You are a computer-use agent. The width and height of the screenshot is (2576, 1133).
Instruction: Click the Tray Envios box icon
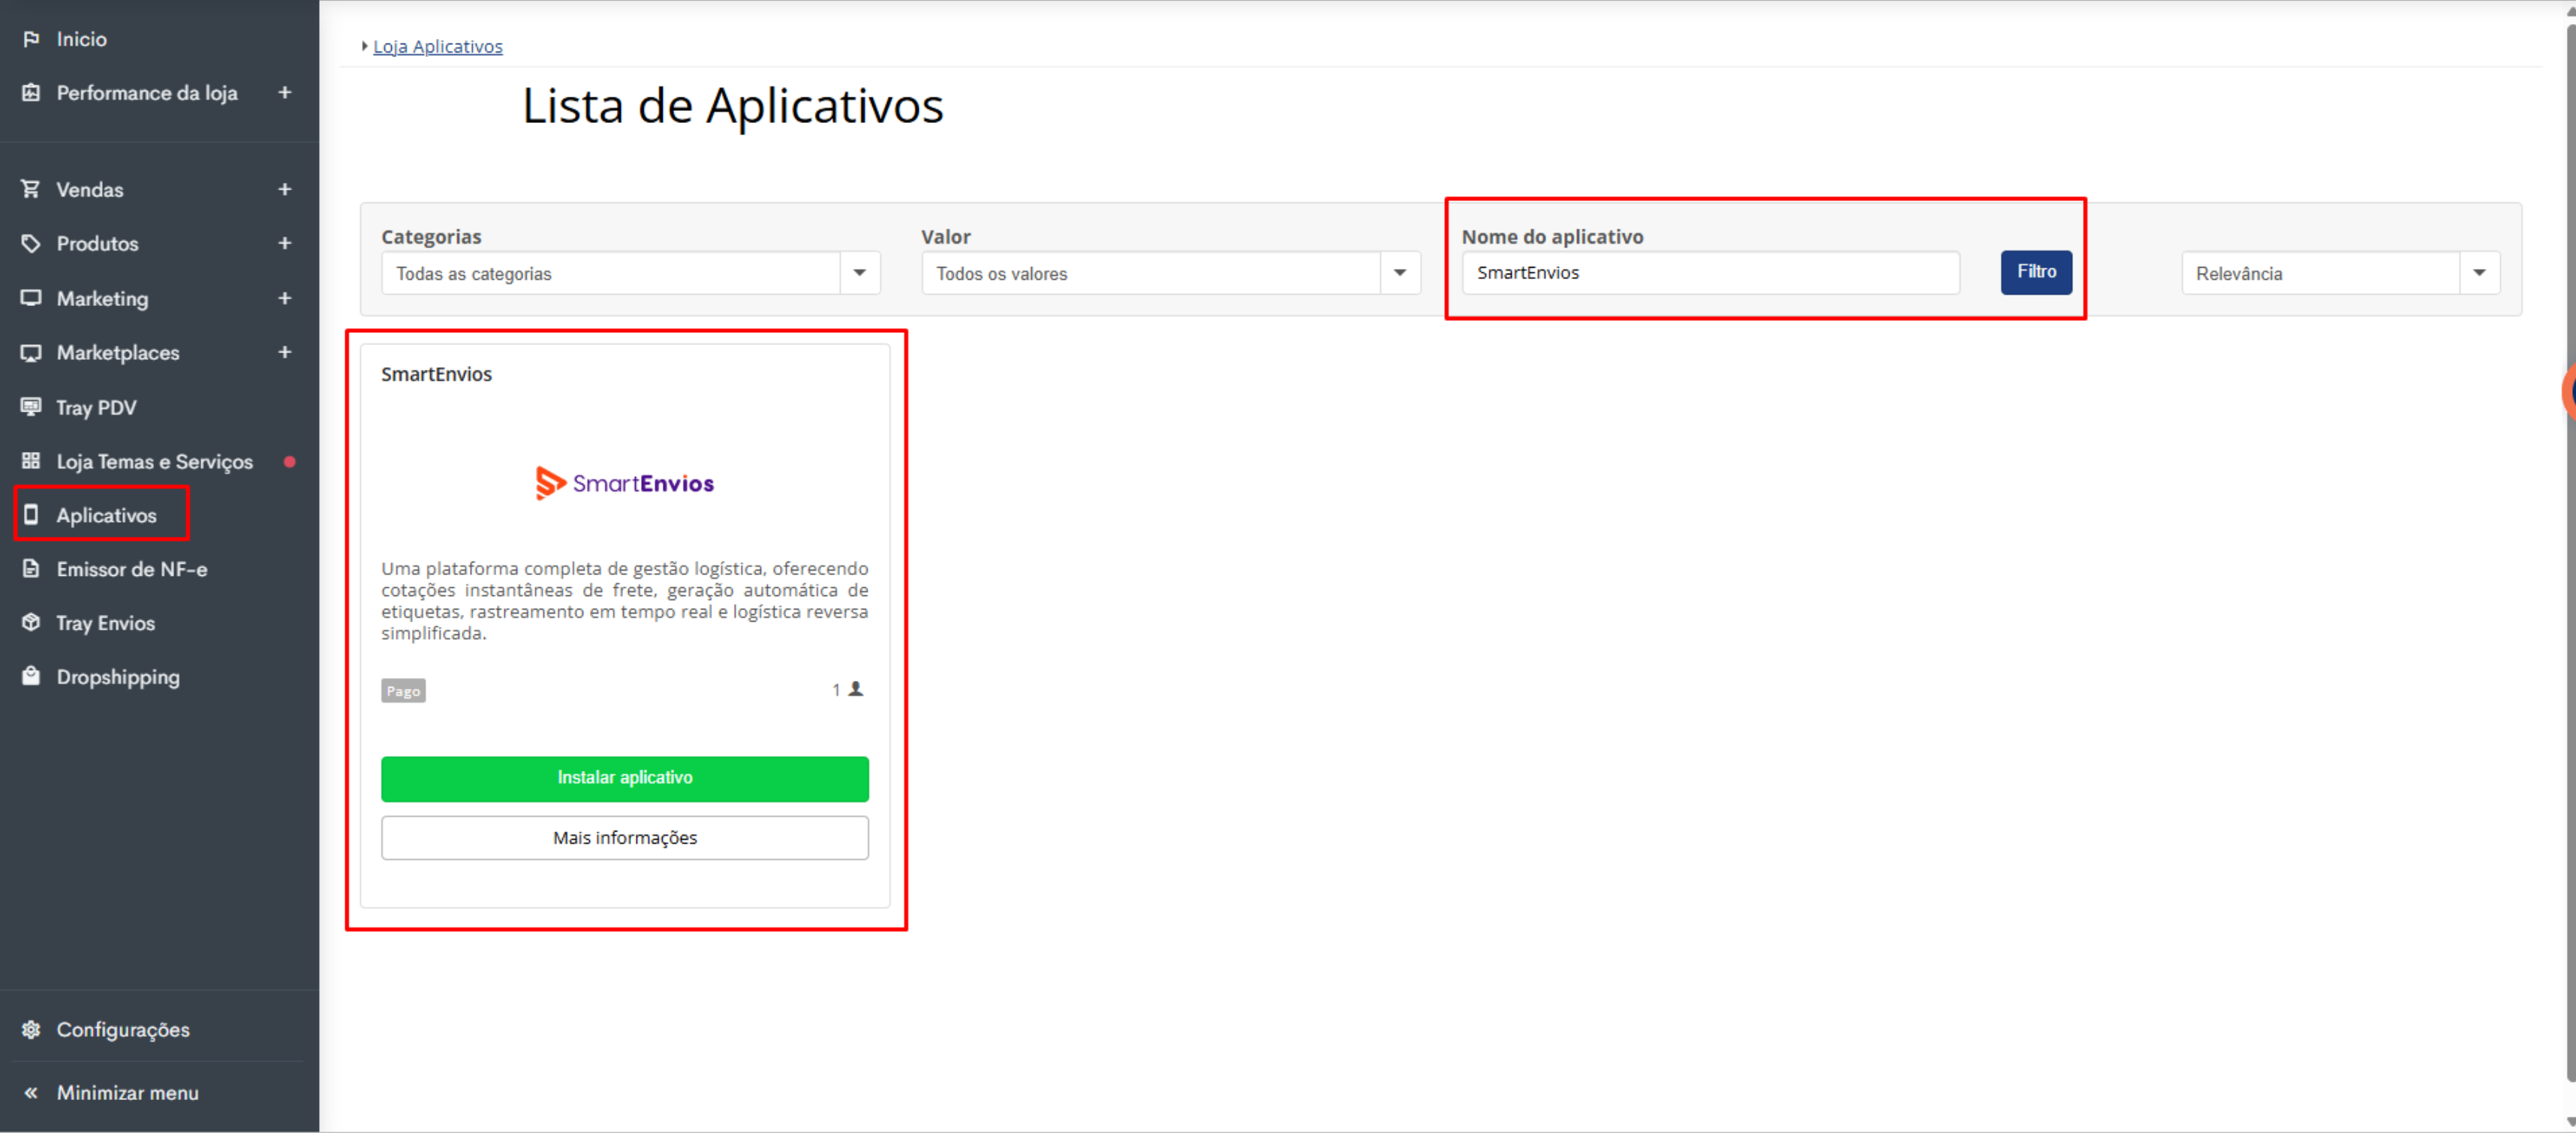31,622
